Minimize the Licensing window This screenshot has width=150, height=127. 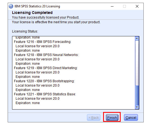pos(112,6)
